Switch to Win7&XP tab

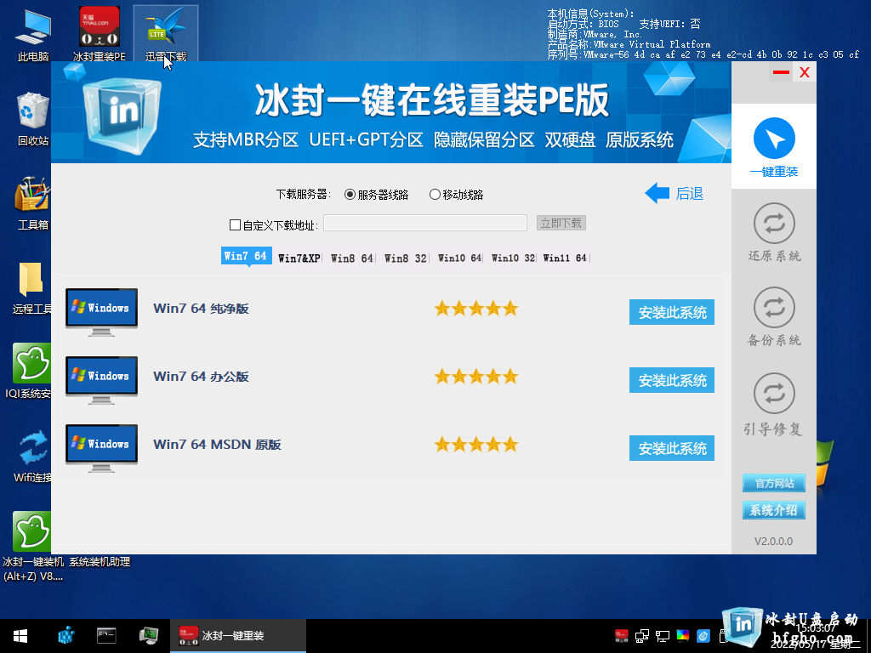click(299, 258)
